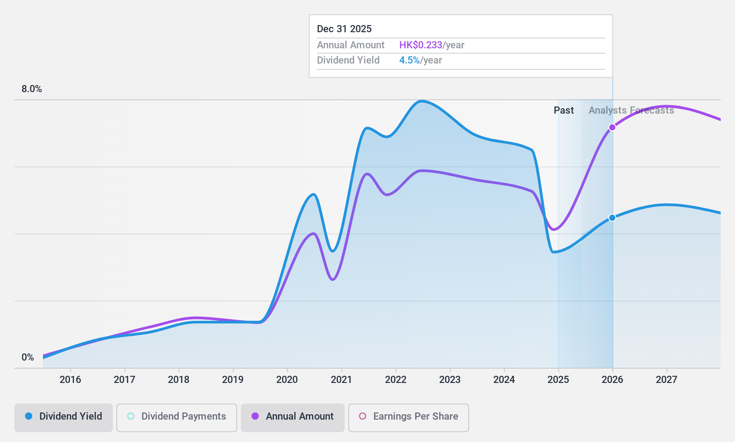
Task: Click the 'Past' region label
Action: (x=564, y=110)
